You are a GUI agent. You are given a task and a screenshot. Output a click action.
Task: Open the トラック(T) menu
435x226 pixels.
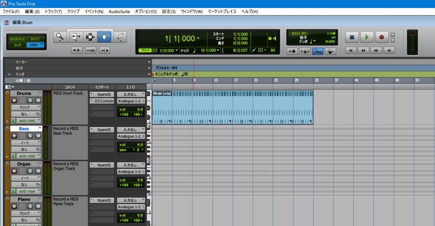click(x=53, y=11)
